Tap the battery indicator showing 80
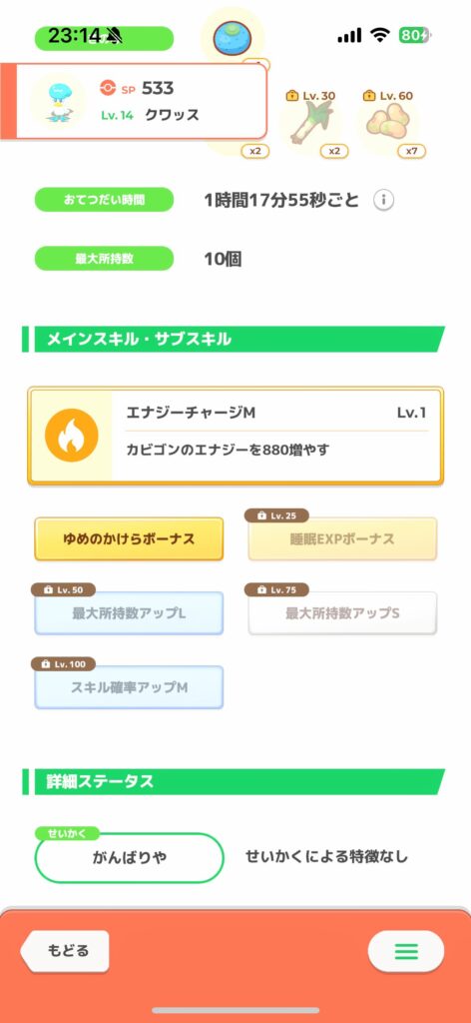The image size is (471, 1023). tap(415, 35)
